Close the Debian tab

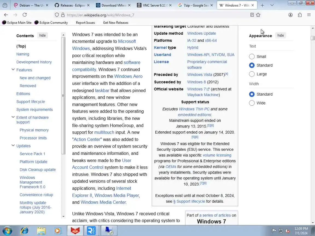tap(47, 5)
